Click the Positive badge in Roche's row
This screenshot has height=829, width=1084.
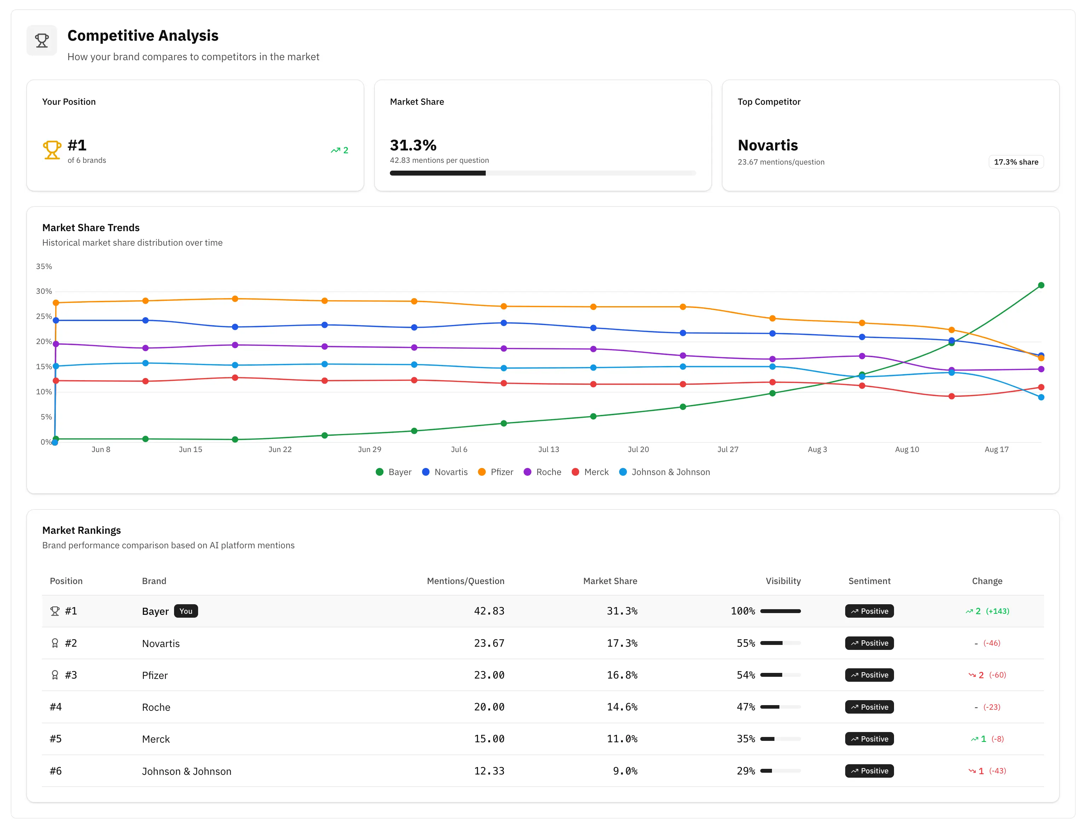[x=869, y=707]
